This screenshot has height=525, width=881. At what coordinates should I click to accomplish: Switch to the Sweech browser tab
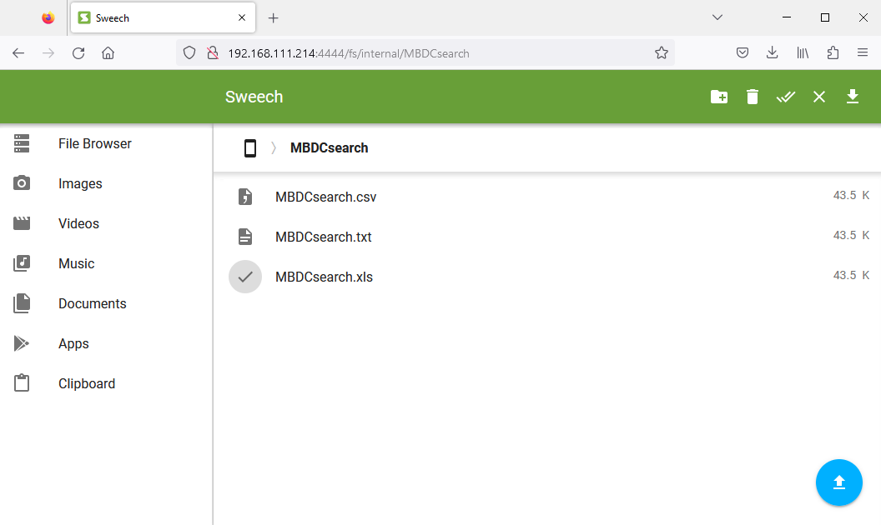[x=163, y=18]
